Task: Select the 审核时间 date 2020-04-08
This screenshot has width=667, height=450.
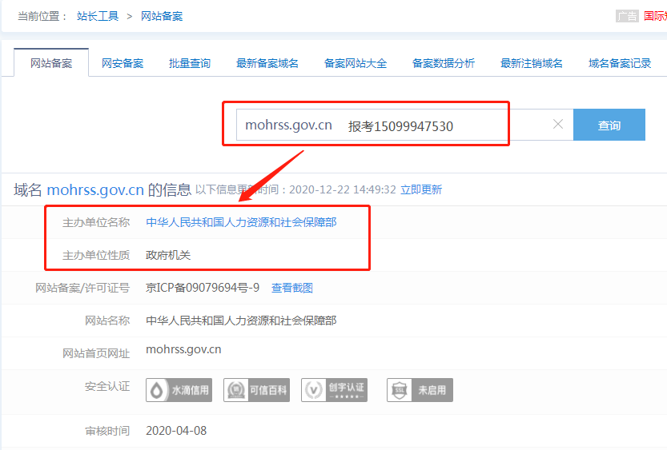Action: click(176, 431)
